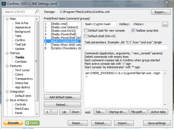Image resolution: width=174 pixels, height=129 pixels.
Task: Collapse the Keys & Macro tree node
Action: coord(7,100)
